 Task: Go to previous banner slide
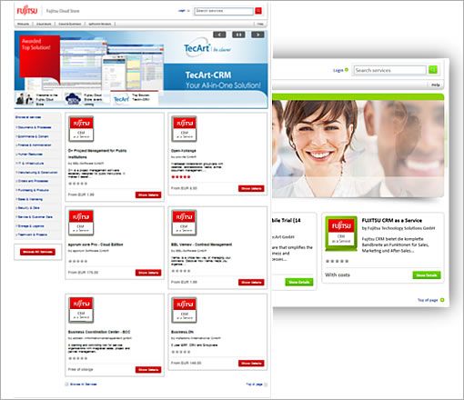219,35
